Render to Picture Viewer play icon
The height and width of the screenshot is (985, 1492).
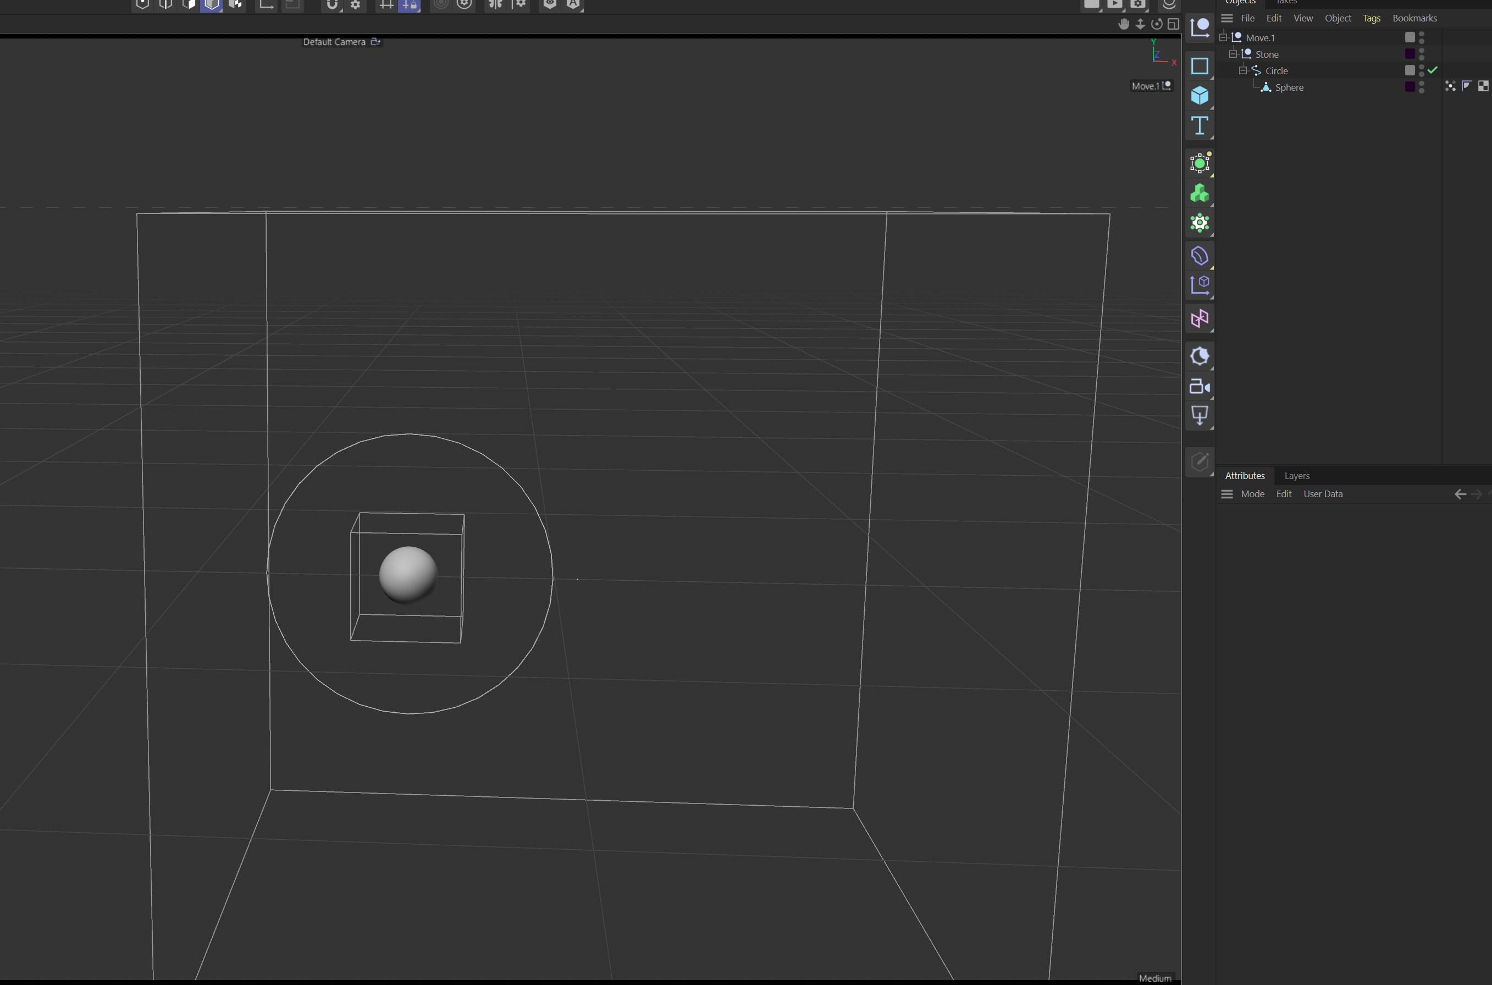pos(1115,4)
